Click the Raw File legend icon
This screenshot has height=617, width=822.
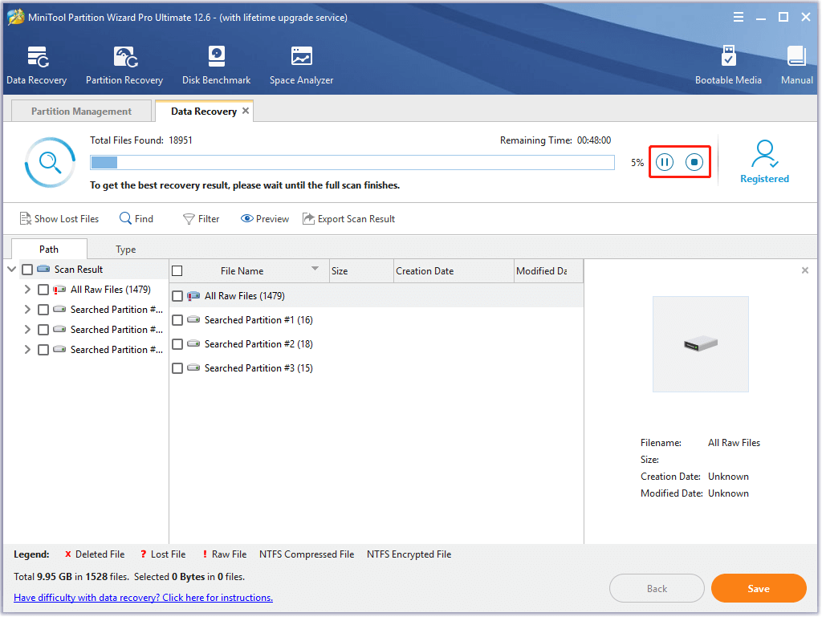click(205, 554)
